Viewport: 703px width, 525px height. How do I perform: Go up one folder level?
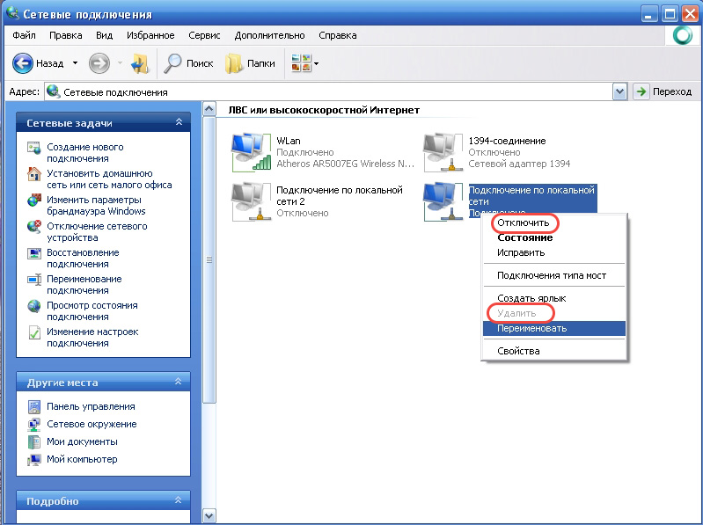[x=140, y=63]
